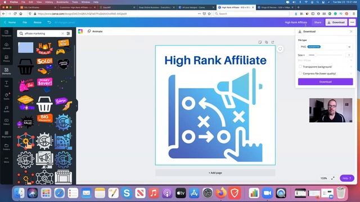Reload the page in Firefox
360x202 pixels.
point(15,13)
